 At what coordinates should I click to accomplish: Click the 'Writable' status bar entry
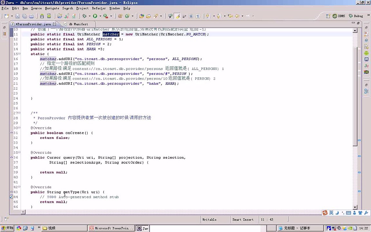point(209,220)
